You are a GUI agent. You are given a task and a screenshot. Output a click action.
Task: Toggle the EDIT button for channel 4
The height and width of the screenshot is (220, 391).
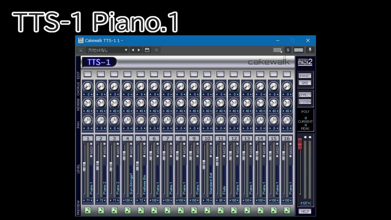pyautogui.click(x=127, y=74)
